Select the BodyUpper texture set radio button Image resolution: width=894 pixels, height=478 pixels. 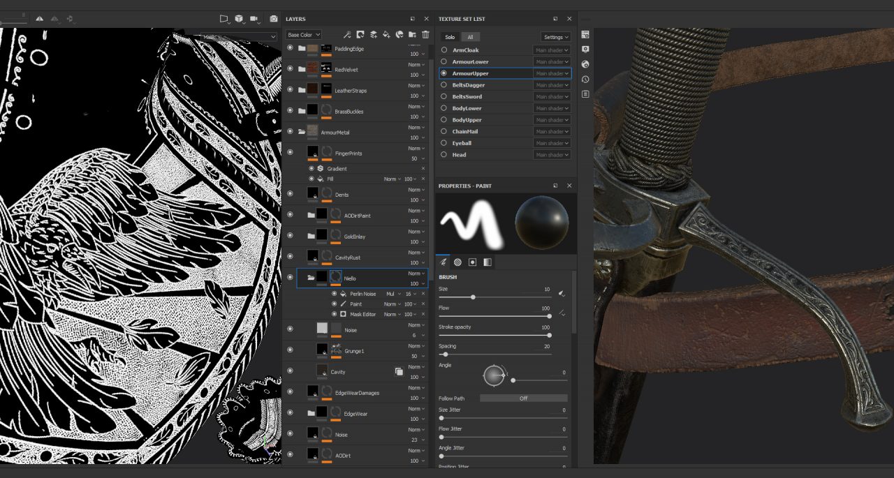click(x=446, y=119)
